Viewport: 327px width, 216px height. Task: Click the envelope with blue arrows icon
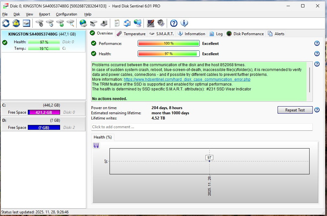[x=127, y=23]
